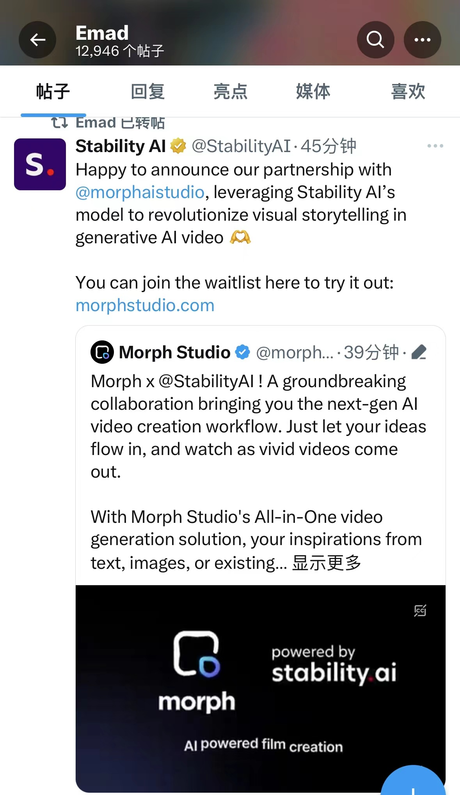Image resolution: width=460 pixels, height=795 pixels.
Task: Tap the compose button at bottom right
Action: (414, 784)
